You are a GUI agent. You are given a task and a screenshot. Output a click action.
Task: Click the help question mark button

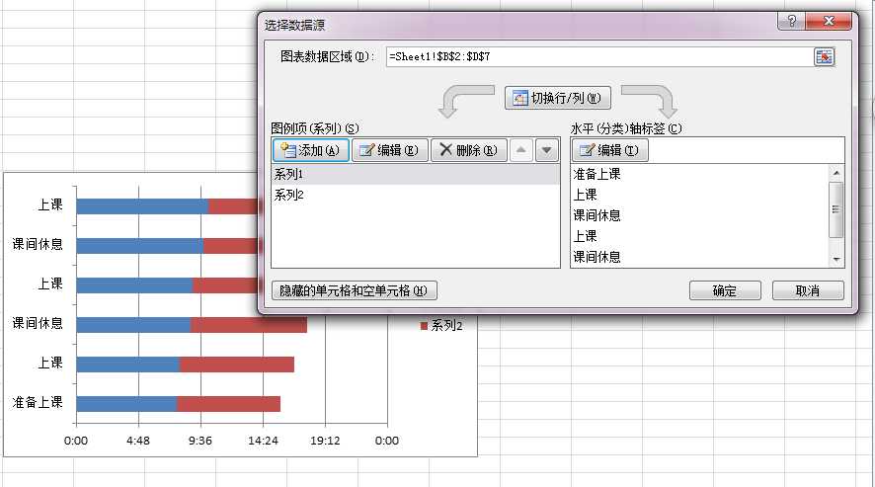pyautogui.click(x=791, y=21)
